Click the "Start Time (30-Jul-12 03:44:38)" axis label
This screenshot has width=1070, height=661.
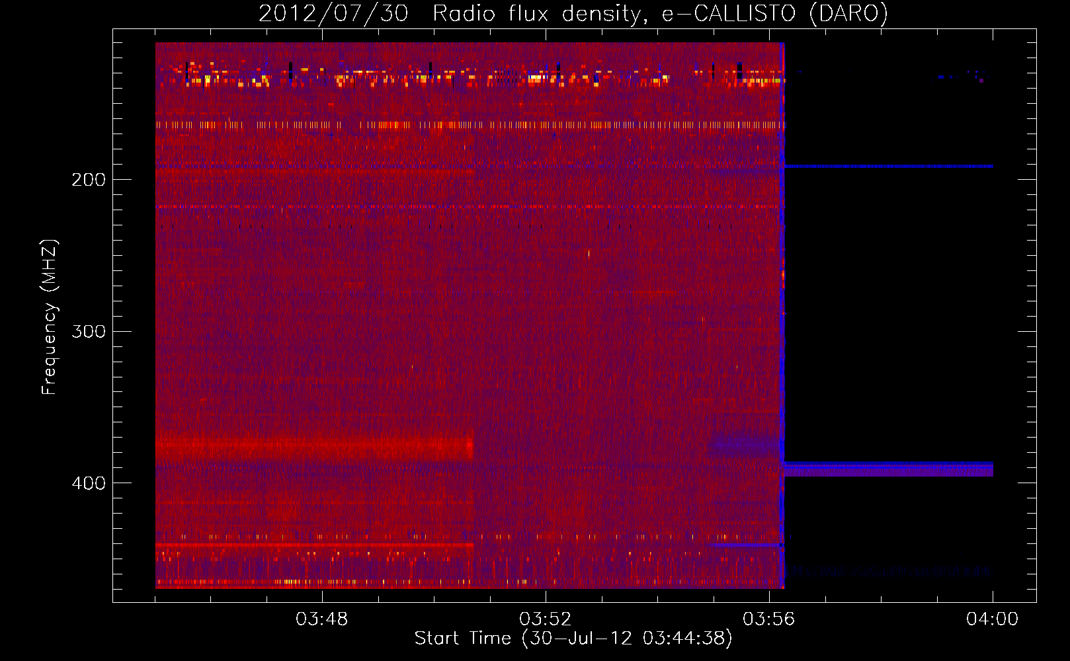[x=573, y=639]
